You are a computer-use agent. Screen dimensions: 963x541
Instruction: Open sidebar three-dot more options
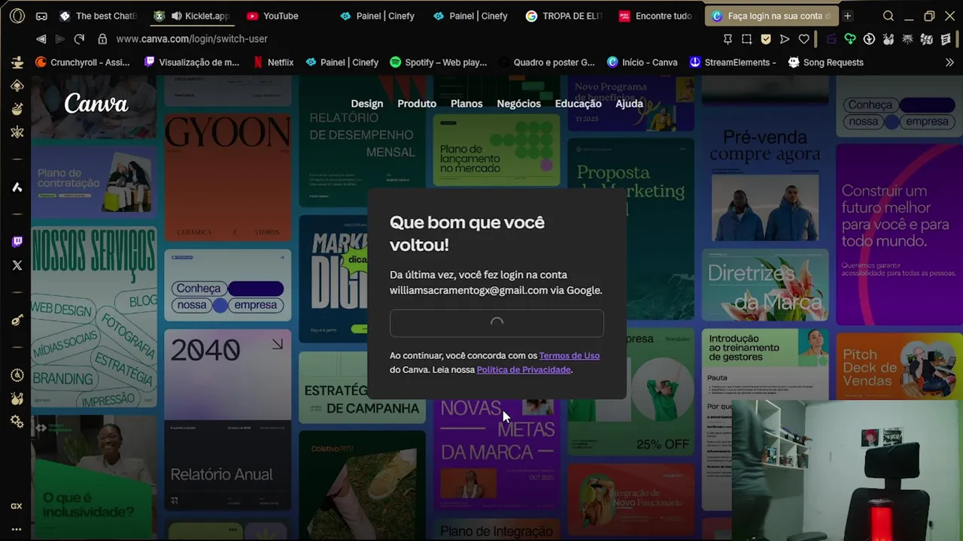click(x=17, y=529)
